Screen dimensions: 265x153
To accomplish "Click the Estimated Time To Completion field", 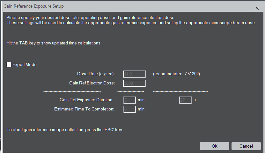I will click(129, 110).
